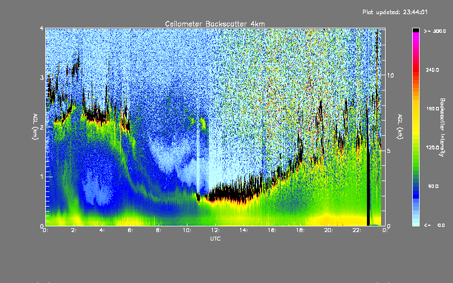Screen dimensions: 453x283
Task: Click the '3' km tick label
Action: 42,78
